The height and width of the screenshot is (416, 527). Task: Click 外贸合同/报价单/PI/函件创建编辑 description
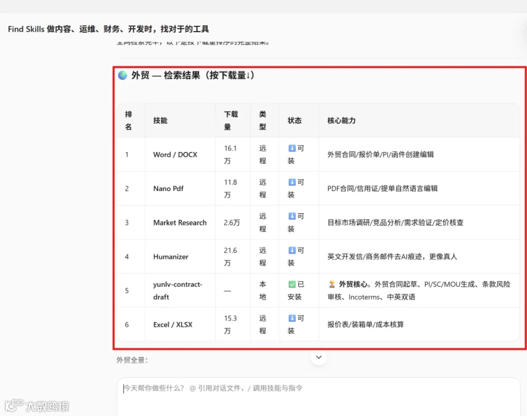[381, 155]
